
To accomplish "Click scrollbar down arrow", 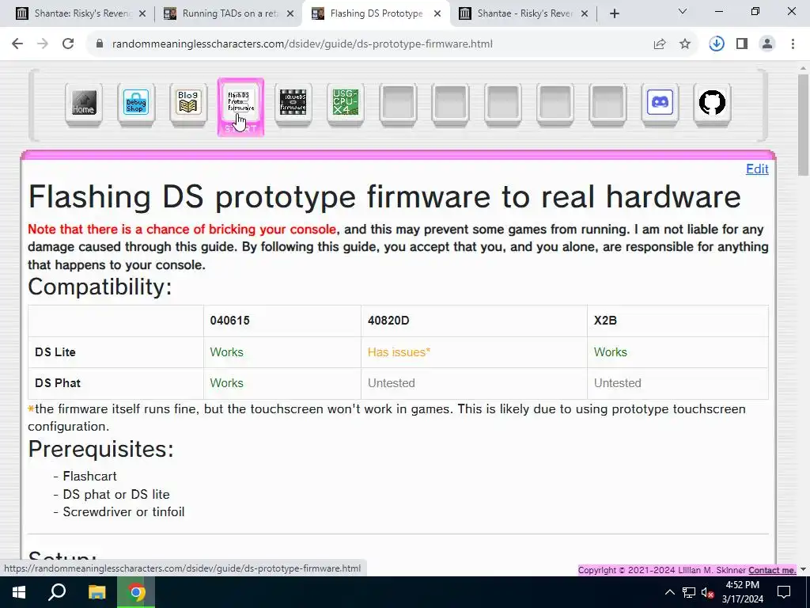I will point(803,569).
